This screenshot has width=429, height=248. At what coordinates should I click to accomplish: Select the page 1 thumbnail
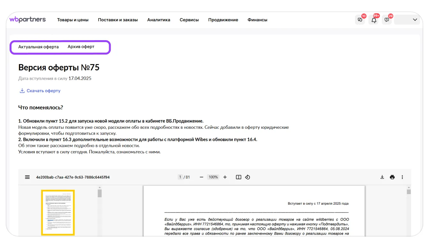[x=58, y=213]
